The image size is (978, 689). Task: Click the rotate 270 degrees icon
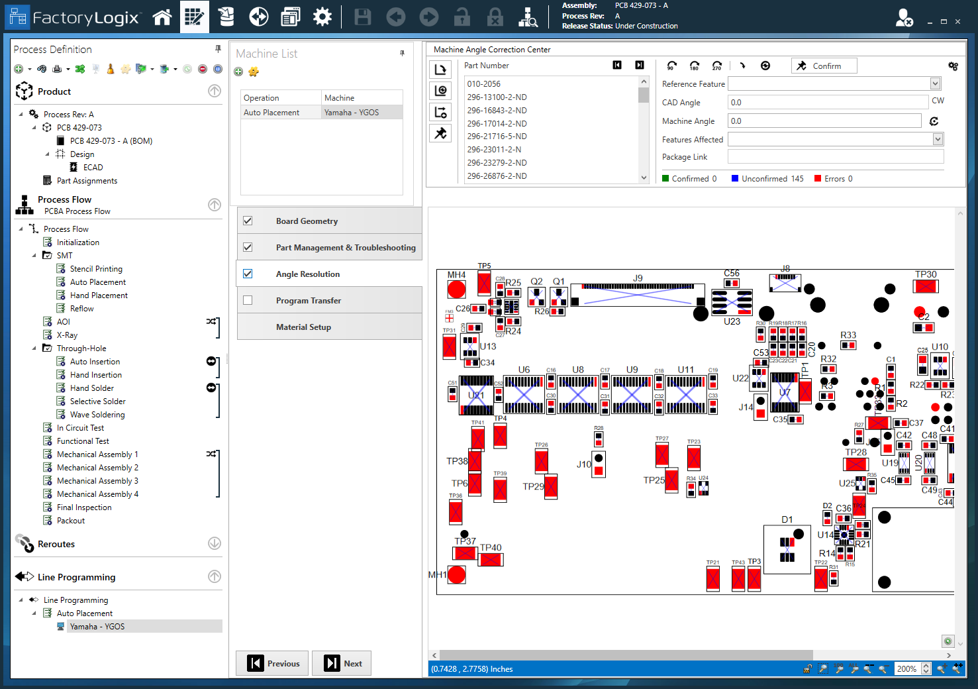point(717,66)
